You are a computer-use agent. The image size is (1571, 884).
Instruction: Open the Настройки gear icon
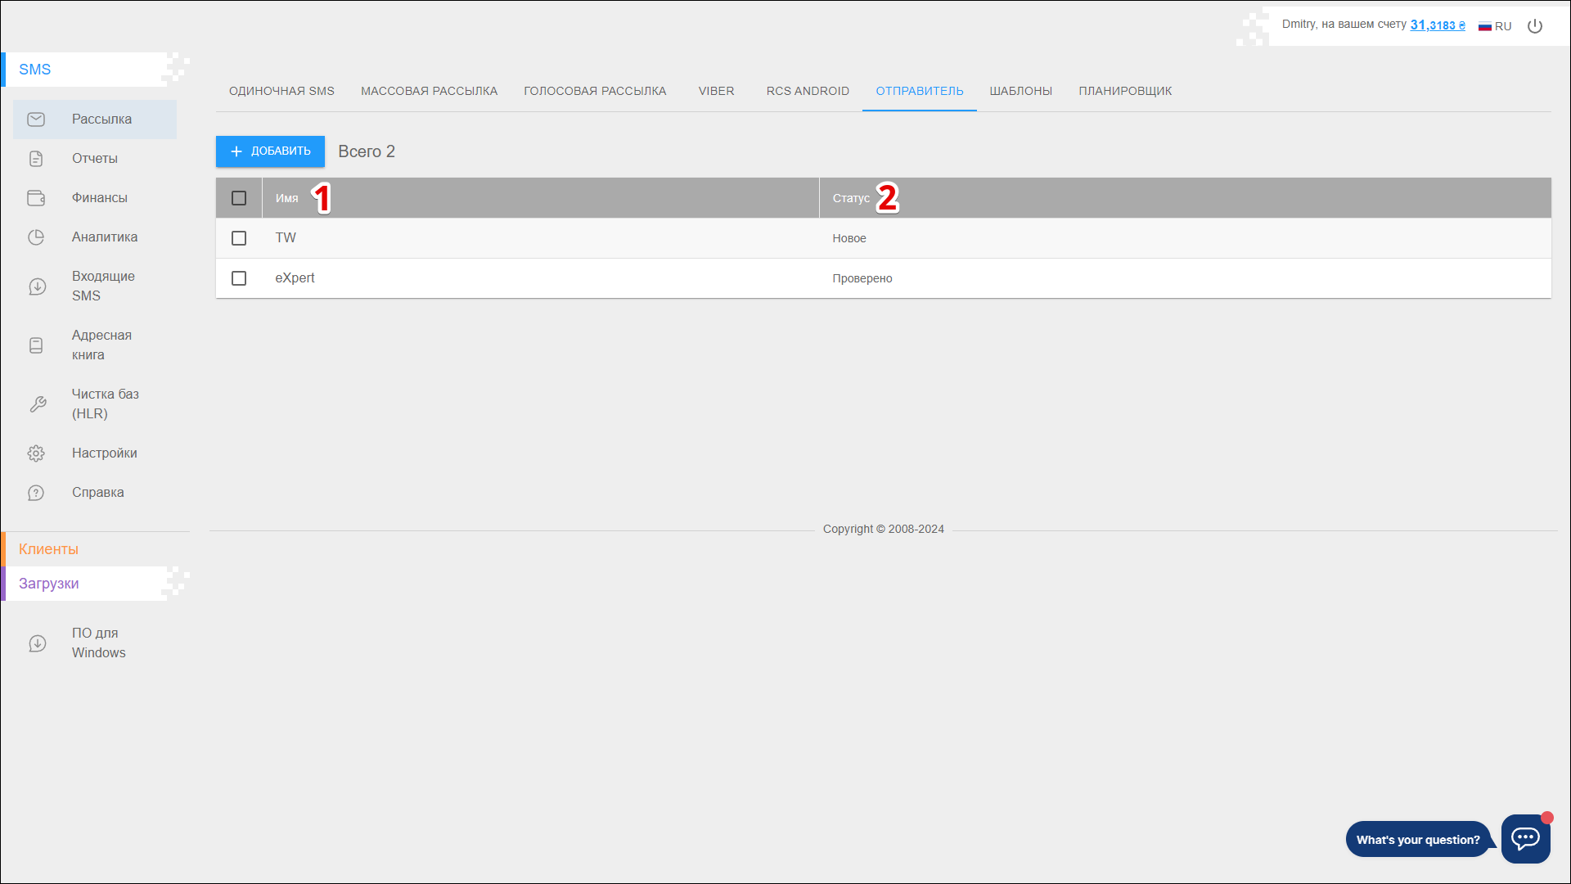coord(36,453)
